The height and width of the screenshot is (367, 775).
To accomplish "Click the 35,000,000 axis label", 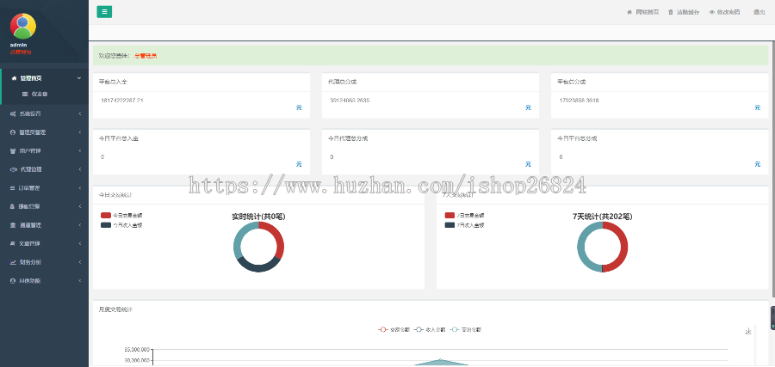I will coord(137,349).
